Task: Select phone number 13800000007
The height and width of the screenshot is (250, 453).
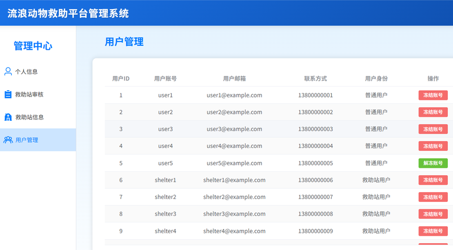Action: 315,197
